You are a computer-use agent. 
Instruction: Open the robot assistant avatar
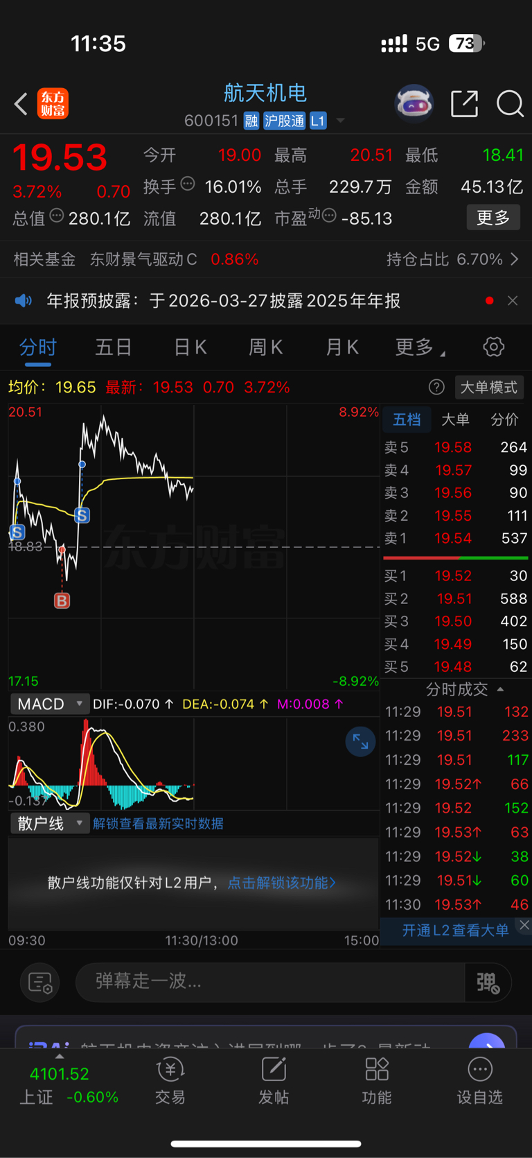coord(414,104)
